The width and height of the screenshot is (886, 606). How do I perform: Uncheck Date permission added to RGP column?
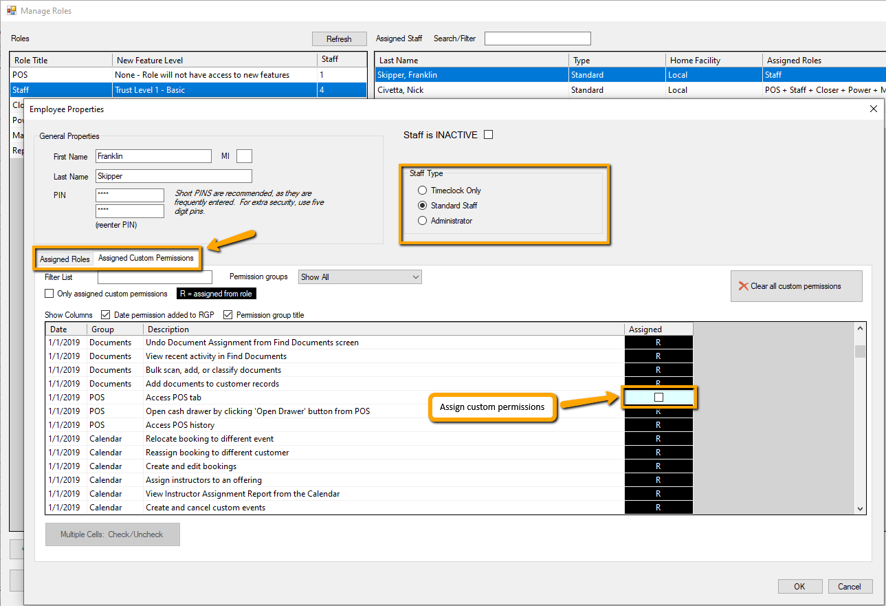[x=105, y=315]
